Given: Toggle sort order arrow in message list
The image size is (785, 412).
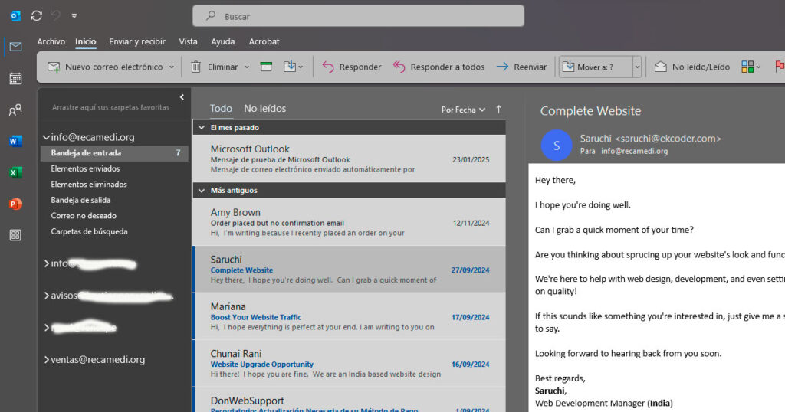Looking at the screenshot, I should pos(499,110).
